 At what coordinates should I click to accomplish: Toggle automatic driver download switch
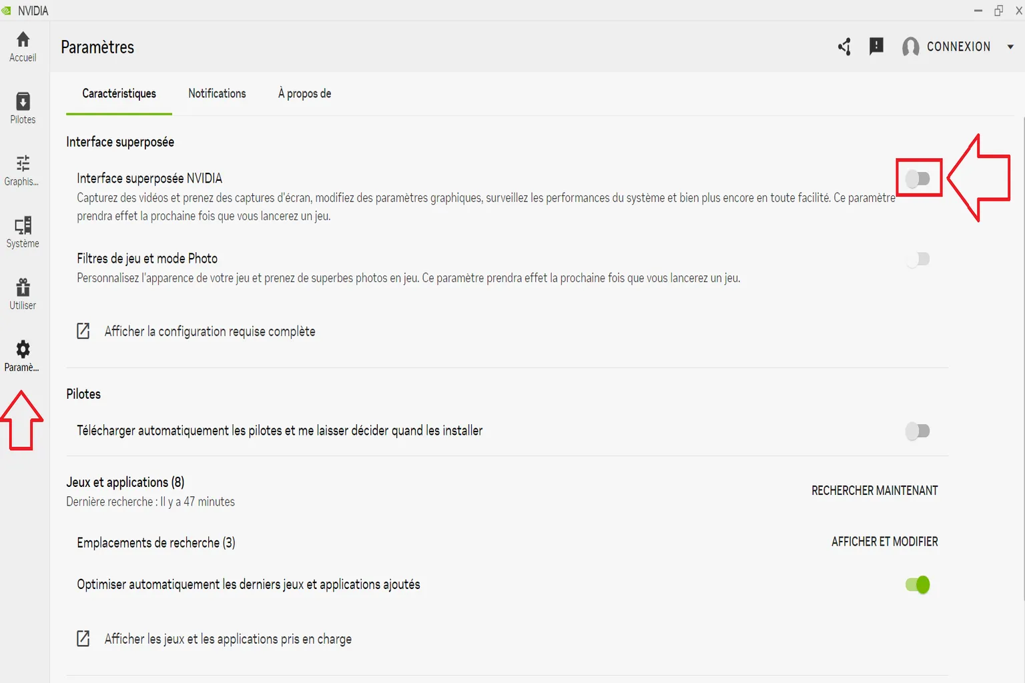click(918, 431)
